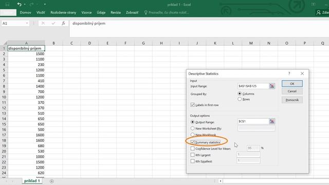Select the Columns radio button

tap(240, 94)
